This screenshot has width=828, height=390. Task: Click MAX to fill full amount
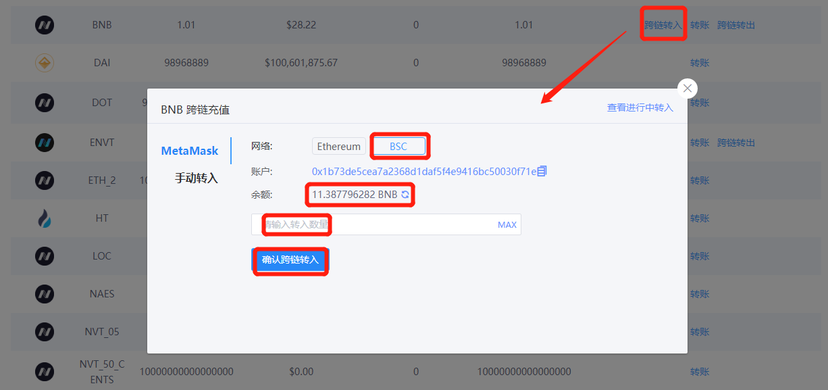point(507,225)
